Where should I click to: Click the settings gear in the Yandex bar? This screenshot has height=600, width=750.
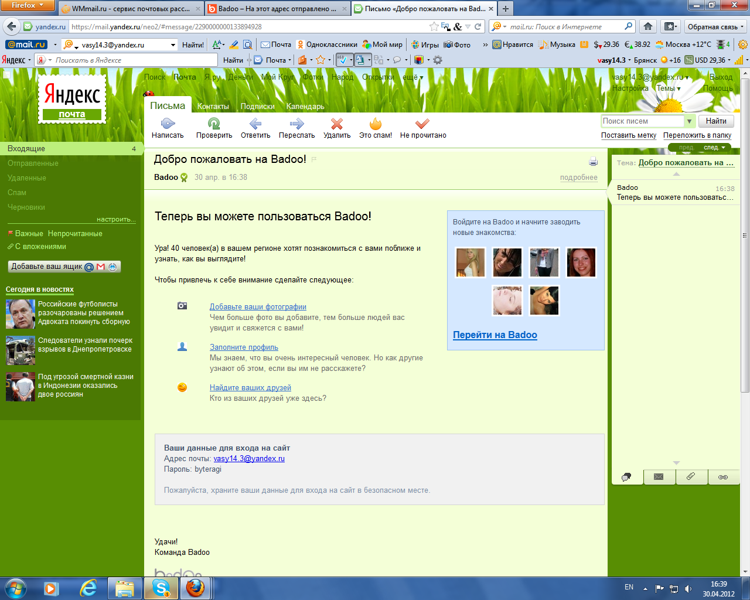438,60
